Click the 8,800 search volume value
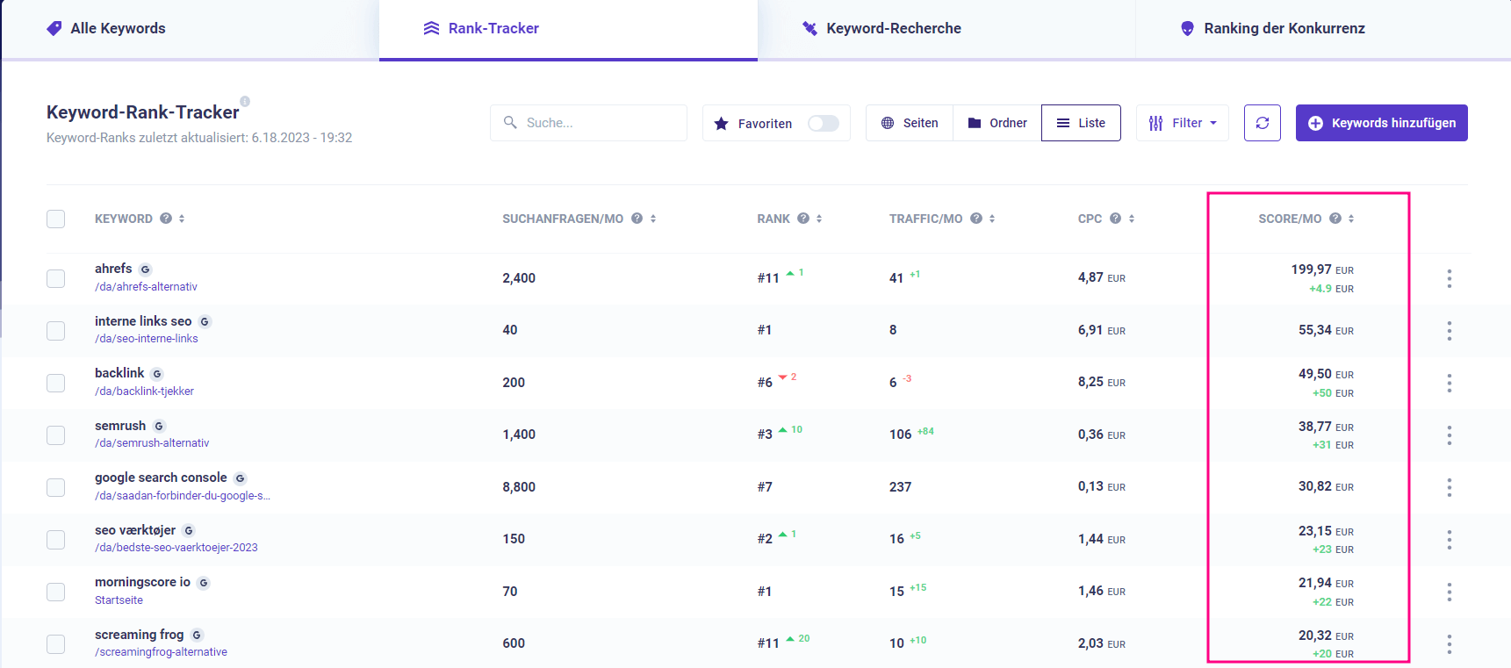Screen dimensions: 1511x668 point(519,487)
